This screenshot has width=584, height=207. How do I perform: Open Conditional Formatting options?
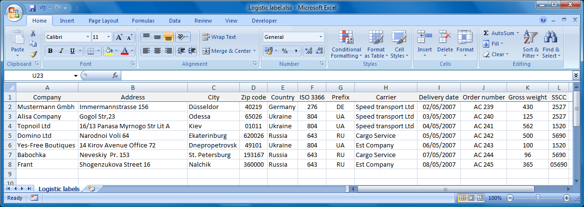tap(346, 44)
